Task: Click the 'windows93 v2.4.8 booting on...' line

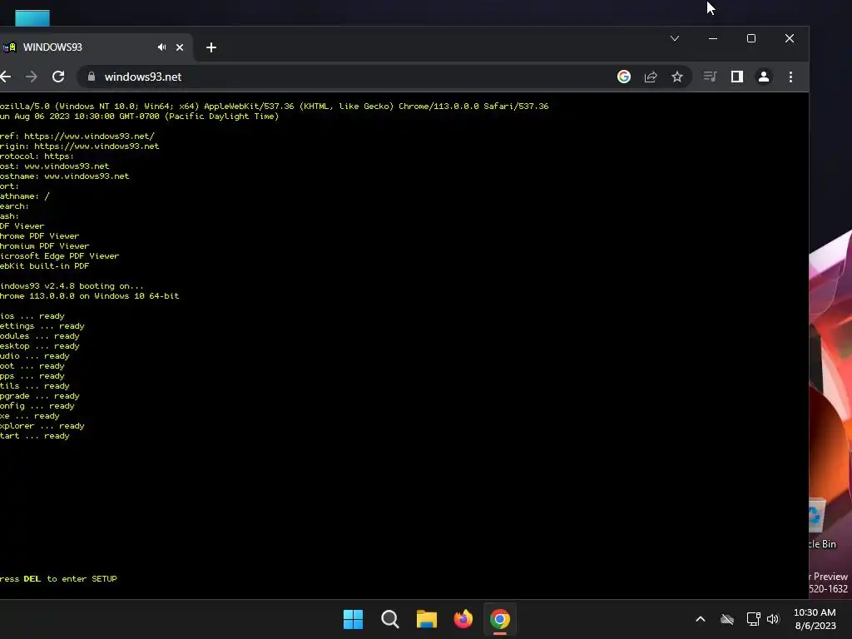Action: pyautogui.click(x=72, y=286)
